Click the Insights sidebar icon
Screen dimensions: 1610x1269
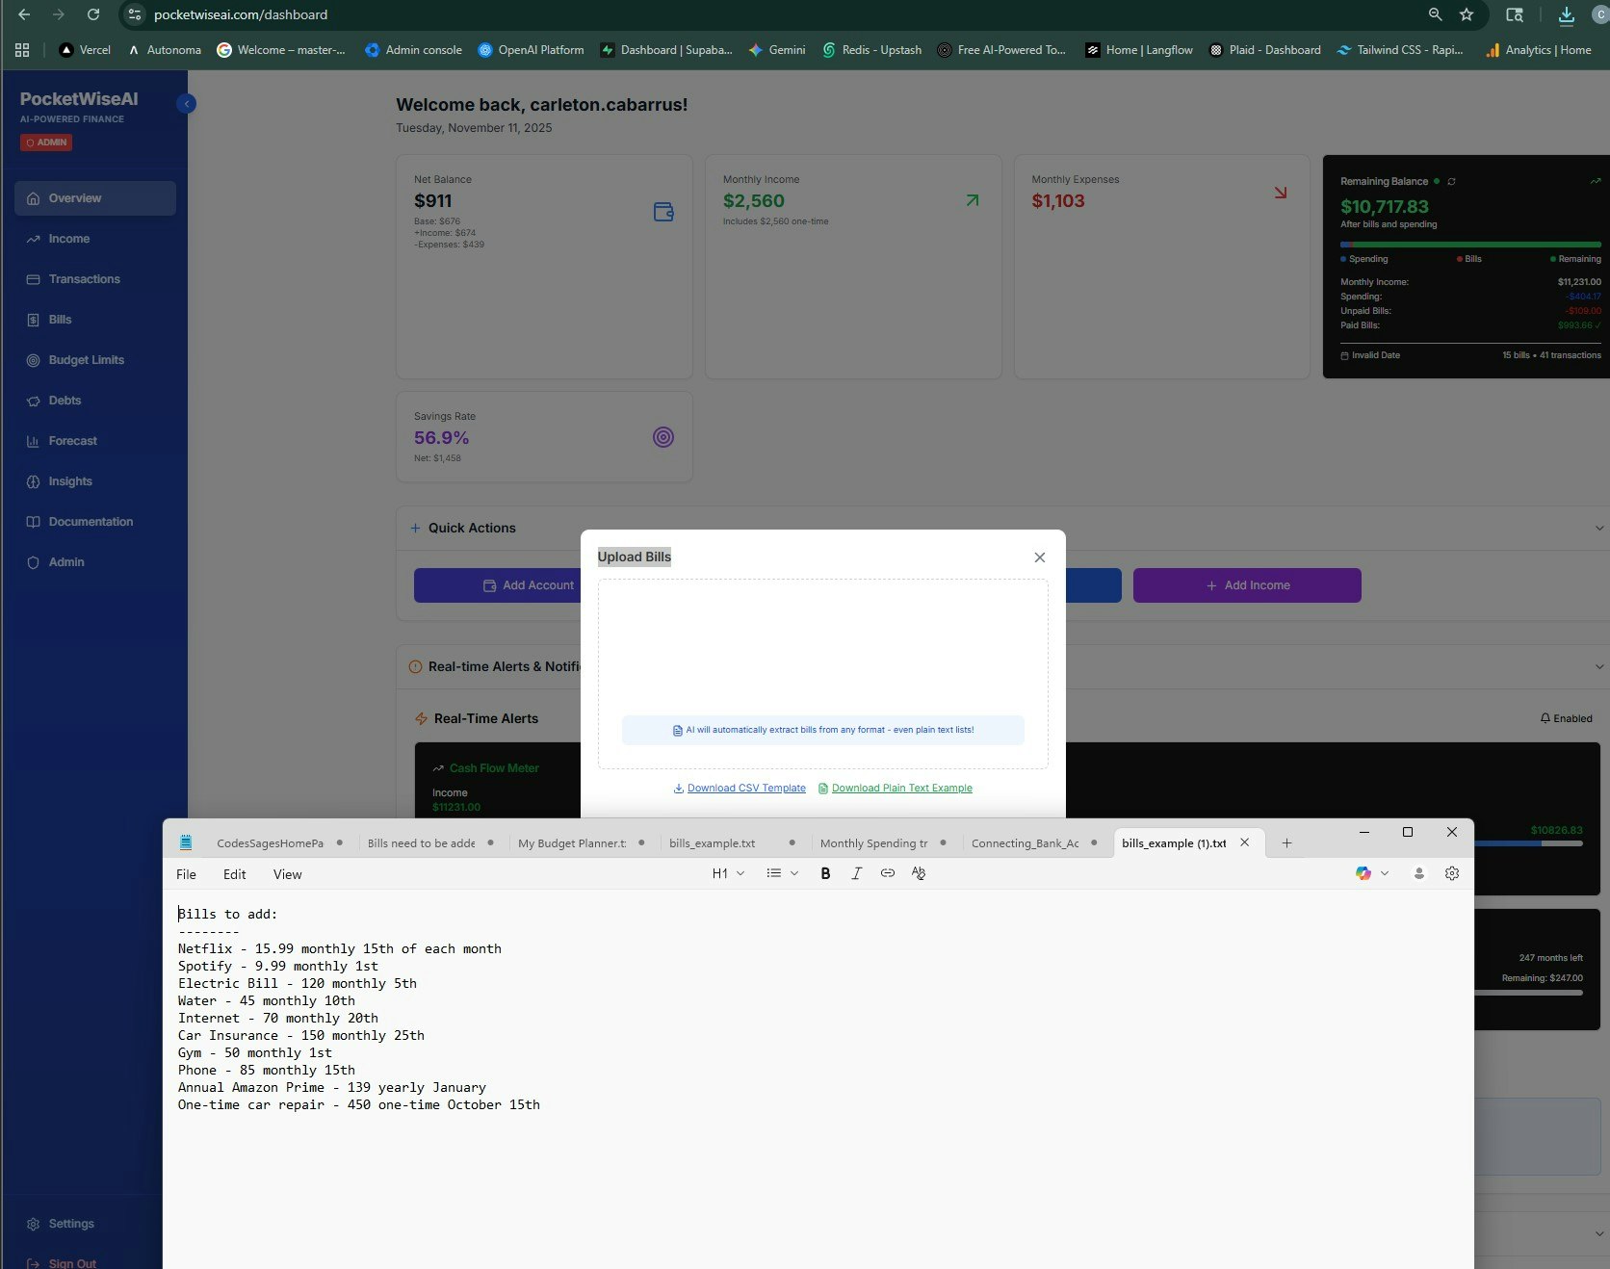pos(33,481)
